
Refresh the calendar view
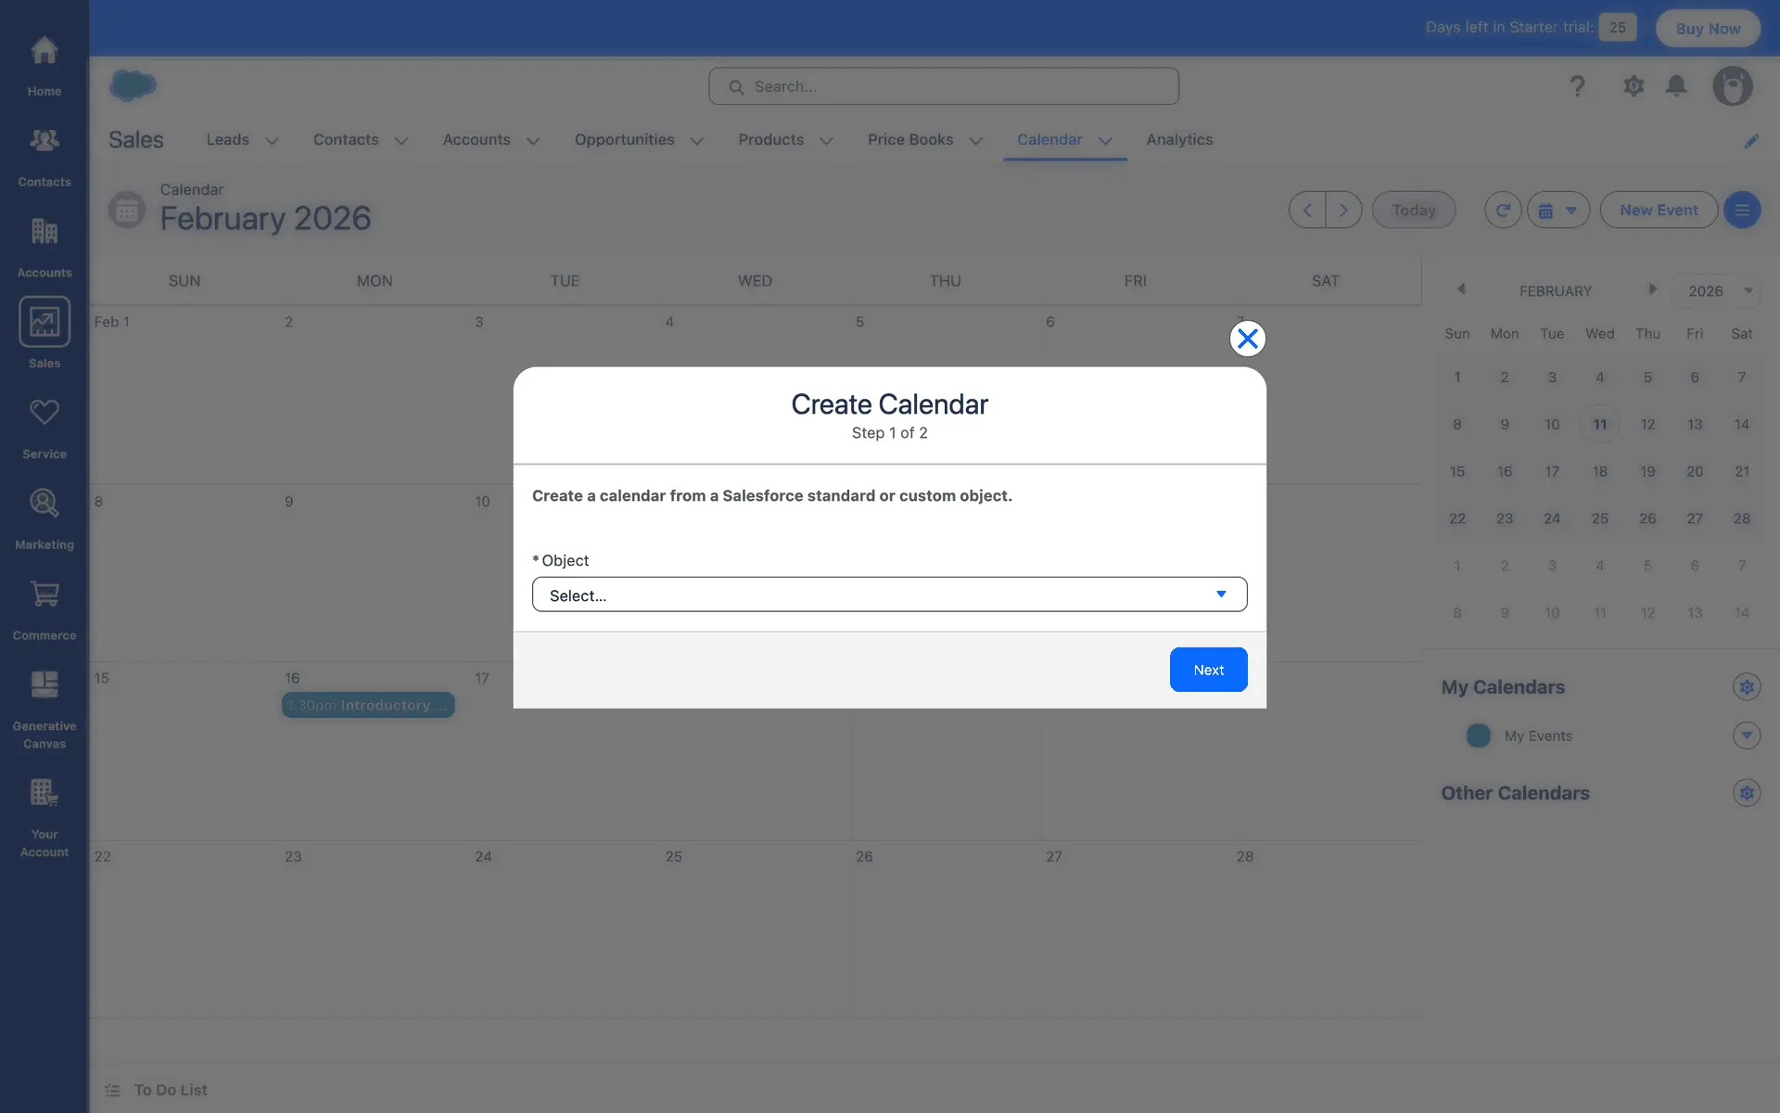1502,211
